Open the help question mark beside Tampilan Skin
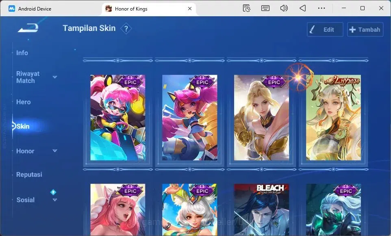Screen dimensions: 391x236 126,29
